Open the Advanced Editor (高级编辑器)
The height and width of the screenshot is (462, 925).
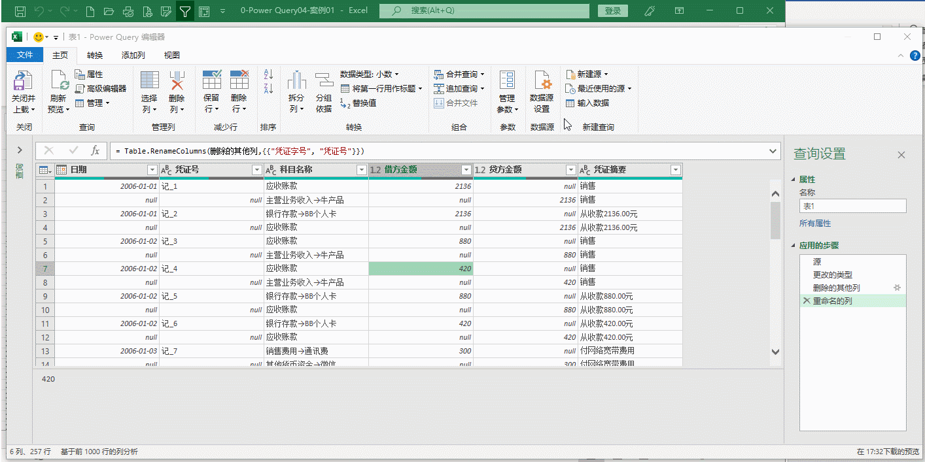click(101, 88)
